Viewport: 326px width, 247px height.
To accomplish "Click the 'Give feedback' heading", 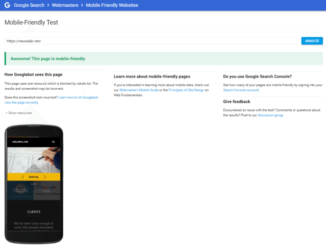I will [236, 102].
